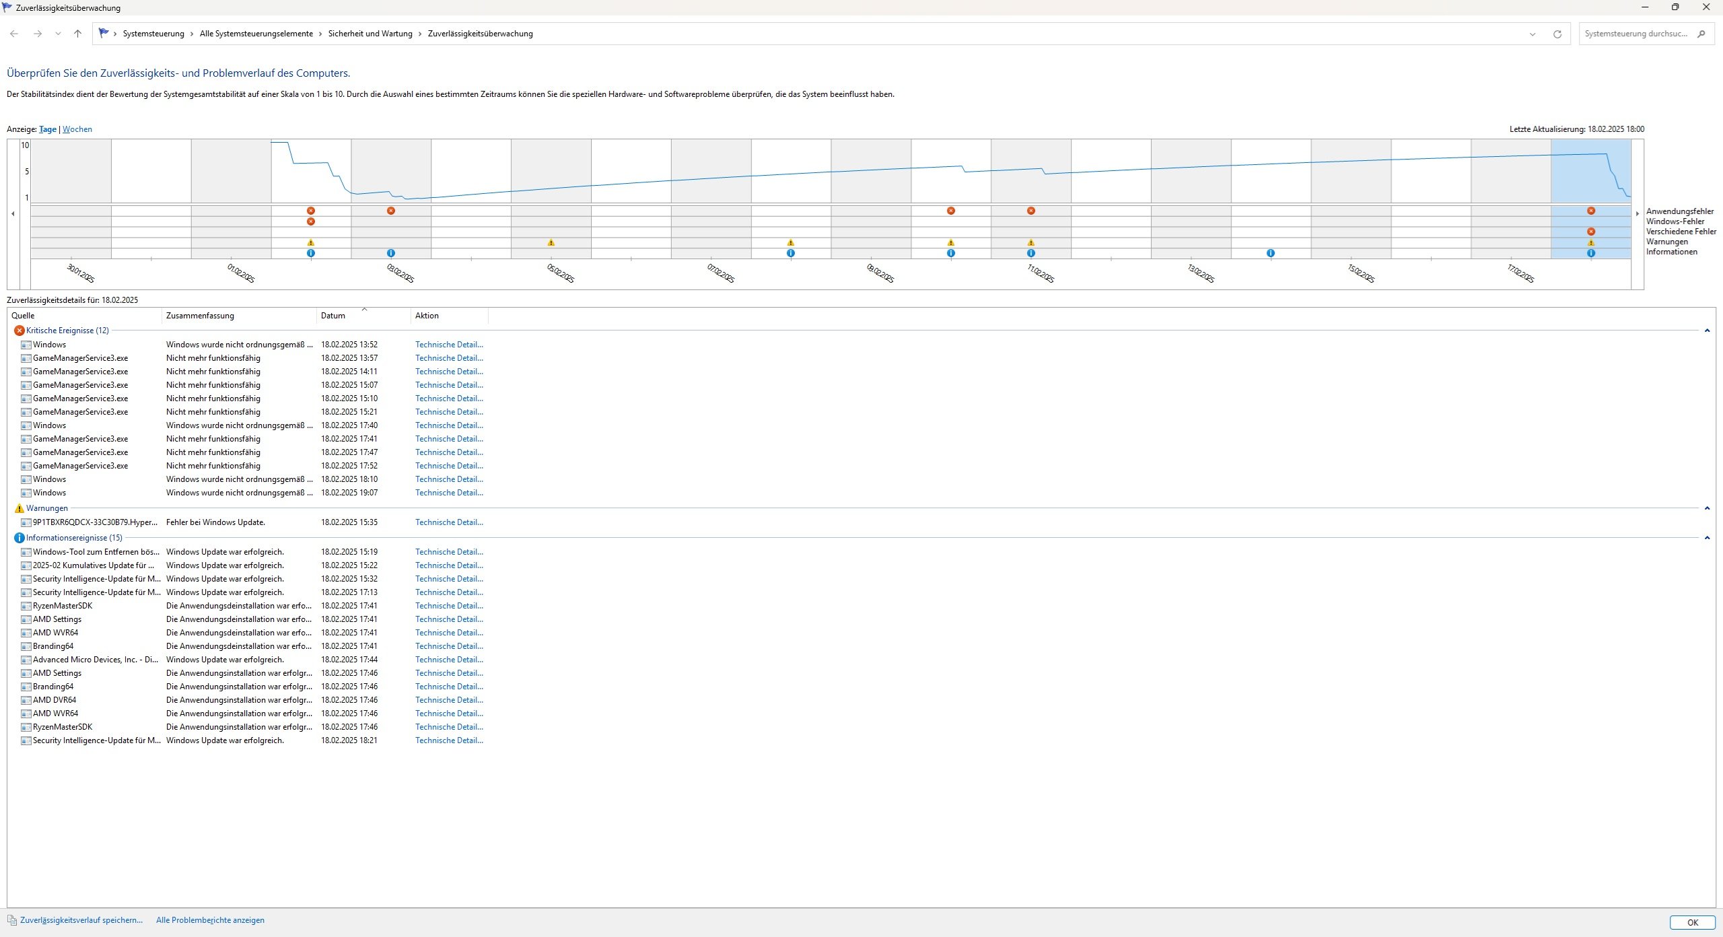Open the address bar history dropdown
Screen dimensions: 1723x937
pos(1533,34)
